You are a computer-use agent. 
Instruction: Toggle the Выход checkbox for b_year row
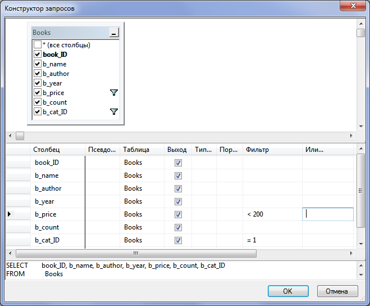click(178, 201)
